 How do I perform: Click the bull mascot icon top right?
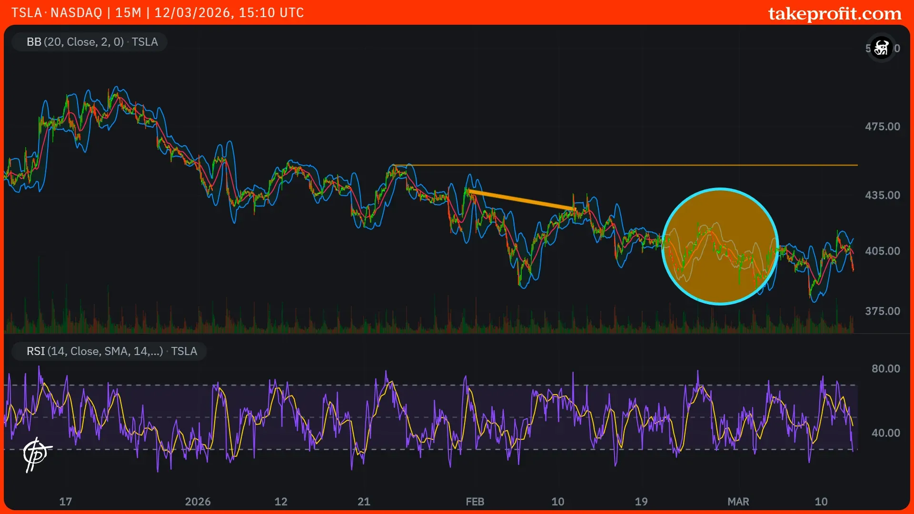(881, 48)
